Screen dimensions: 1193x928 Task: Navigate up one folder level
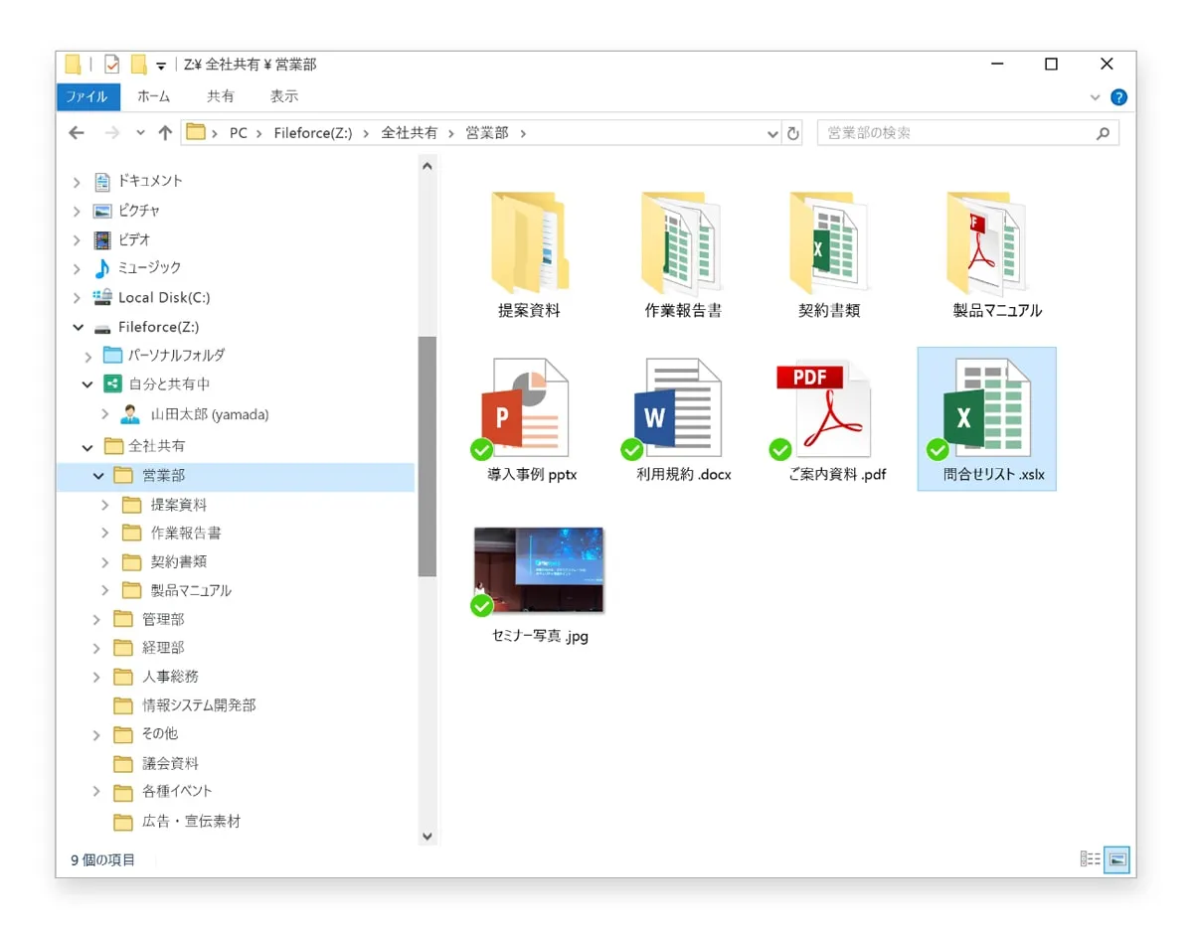click(x=165, y=133)
